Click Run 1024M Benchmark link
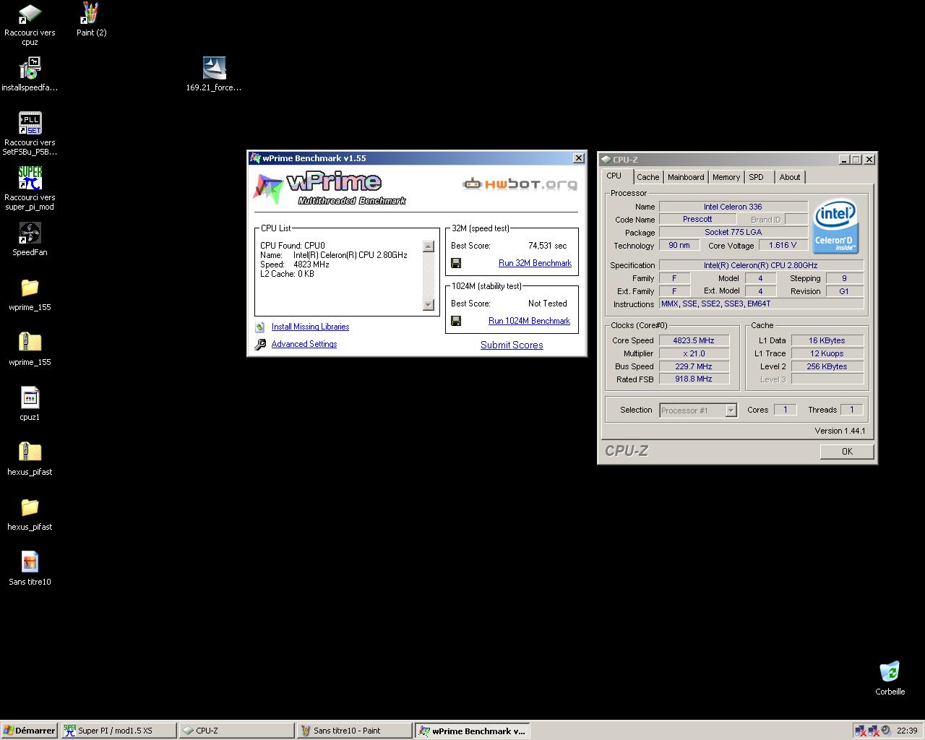 coord(529,321)
